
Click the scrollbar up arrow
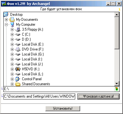117,15
